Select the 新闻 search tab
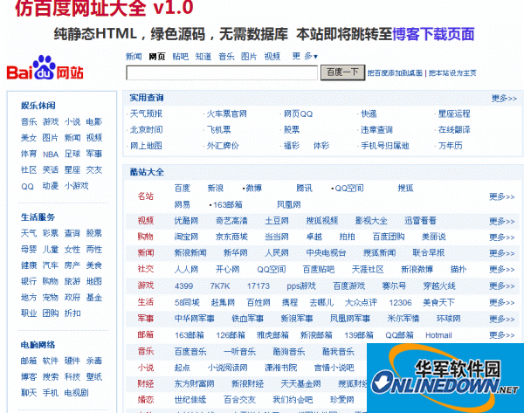524x413 pixels. pyautogui.click(x=134, y=57)
